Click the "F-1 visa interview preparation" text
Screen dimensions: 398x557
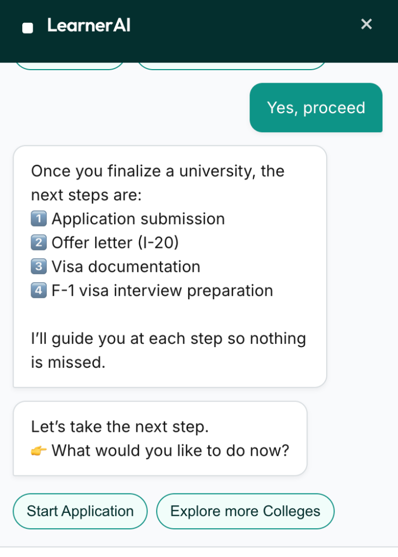tap(162, 291)
